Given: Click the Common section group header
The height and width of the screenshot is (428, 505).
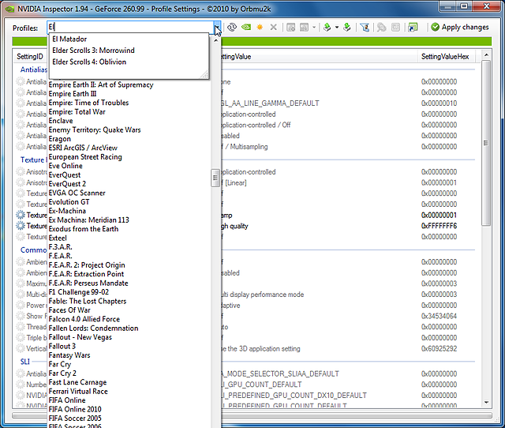Looking at the screenshot, I should pyautogui.click(x=33, y=250).
